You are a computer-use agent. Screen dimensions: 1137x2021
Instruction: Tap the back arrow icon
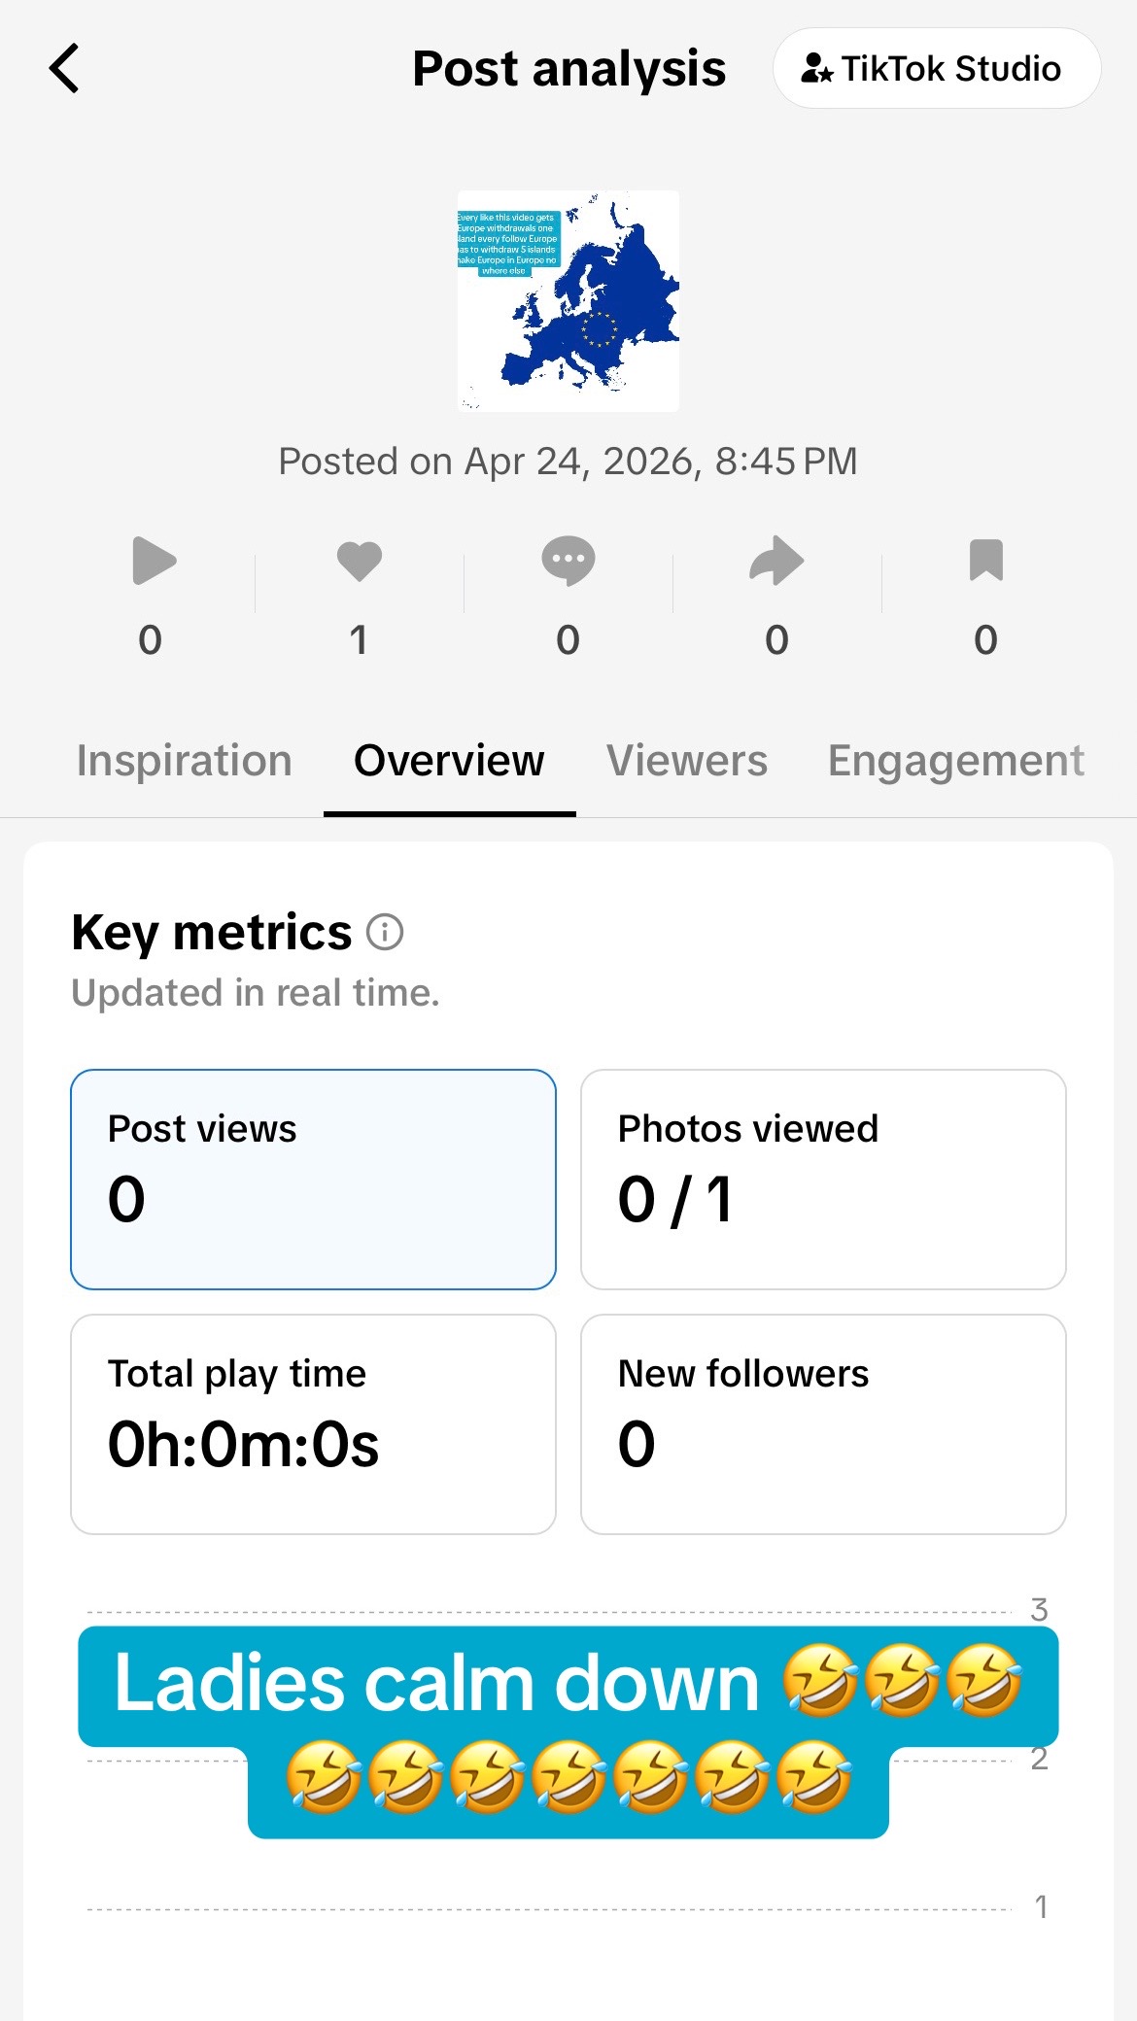(64, 69)
